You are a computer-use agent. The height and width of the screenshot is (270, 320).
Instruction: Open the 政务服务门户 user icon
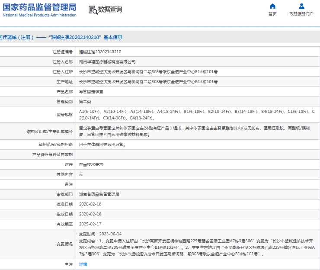coord(301,6)
